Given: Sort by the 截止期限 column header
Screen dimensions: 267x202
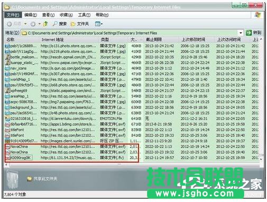Looking at the screenshot, I should coord(162,40).
